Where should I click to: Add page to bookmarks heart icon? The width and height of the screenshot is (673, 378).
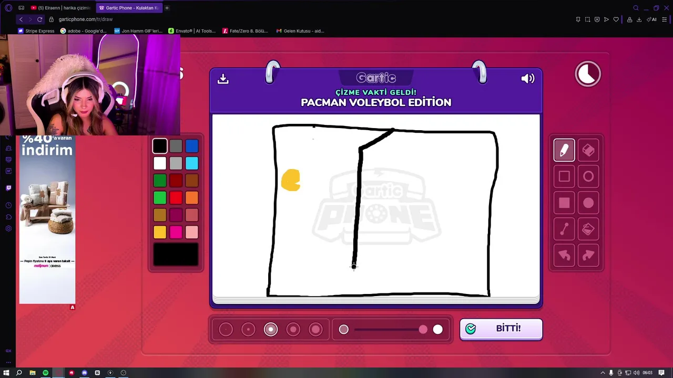coord(616,19)
